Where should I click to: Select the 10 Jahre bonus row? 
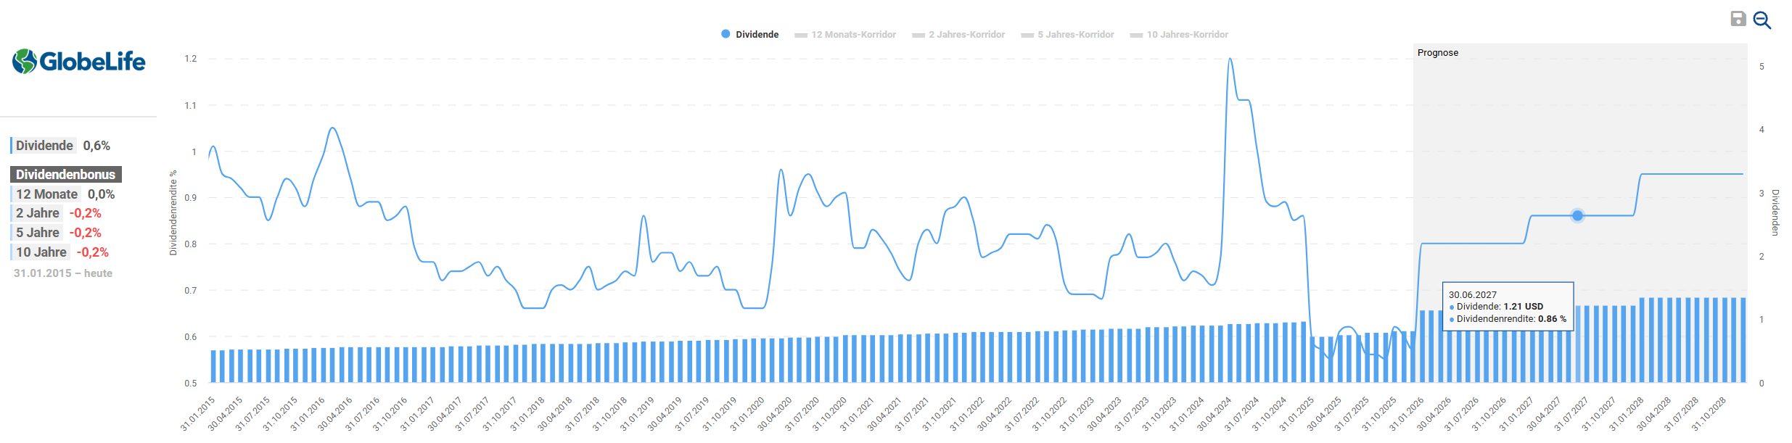[62, 252]
